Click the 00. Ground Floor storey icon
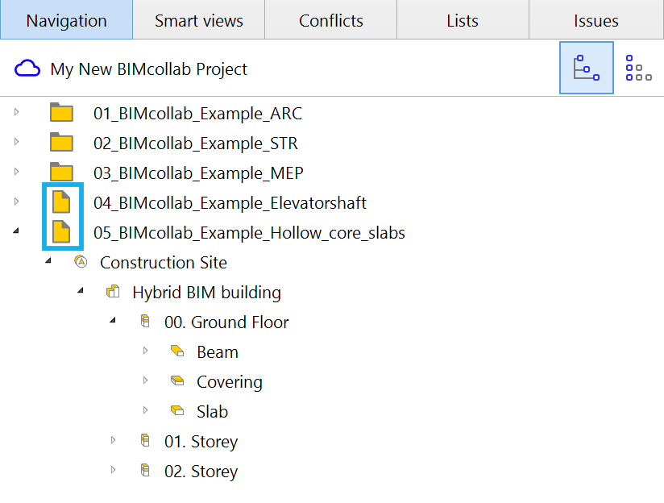Screen dimensions: 664x503 (x=145, y=321)
